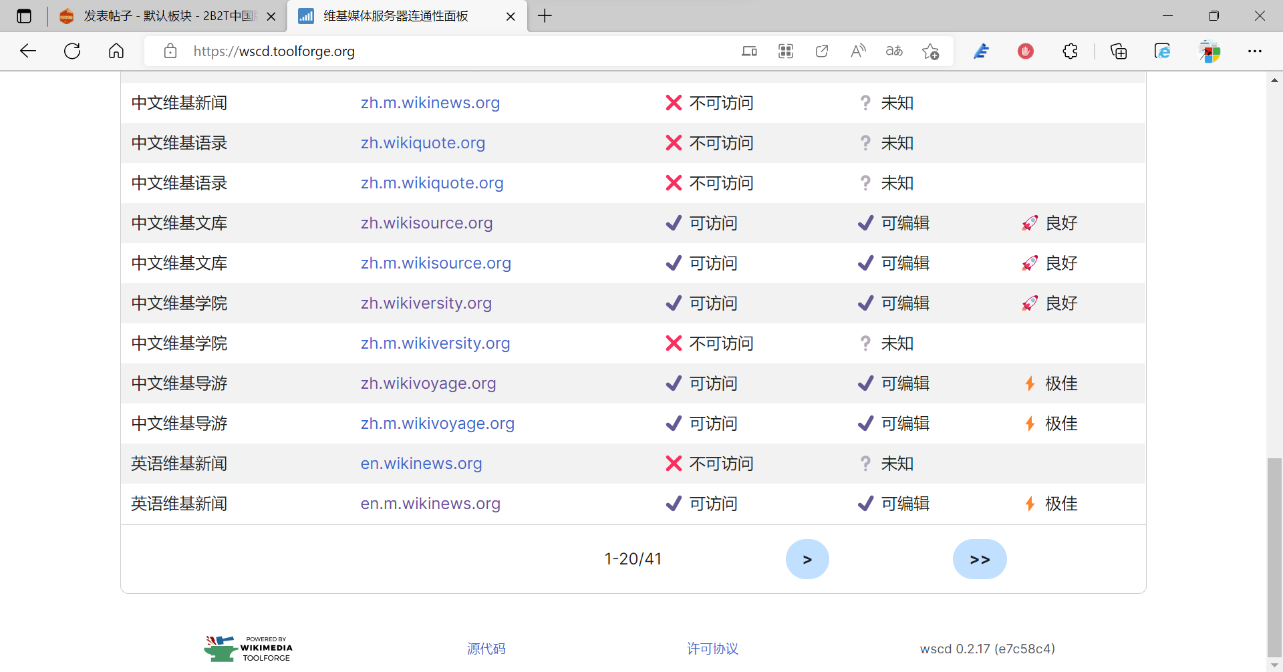Open the app available icon in address bar
The width and height of the screenshot is (1283, 672).
tap(750, 51)
